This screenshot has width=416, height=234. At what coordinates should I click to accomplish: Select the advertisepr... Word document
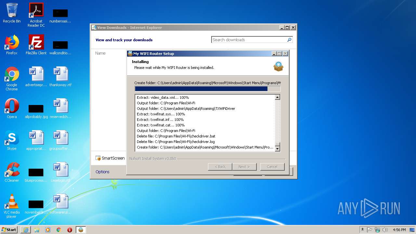point(36,77)
